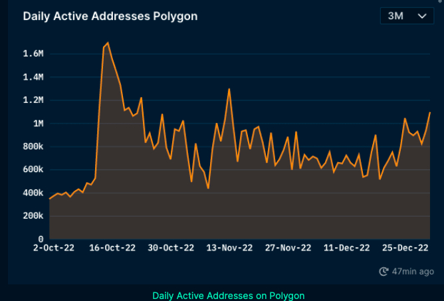Click the 0 y-axis label
Screen dimensions: 444x301
(x=41, y=239)
